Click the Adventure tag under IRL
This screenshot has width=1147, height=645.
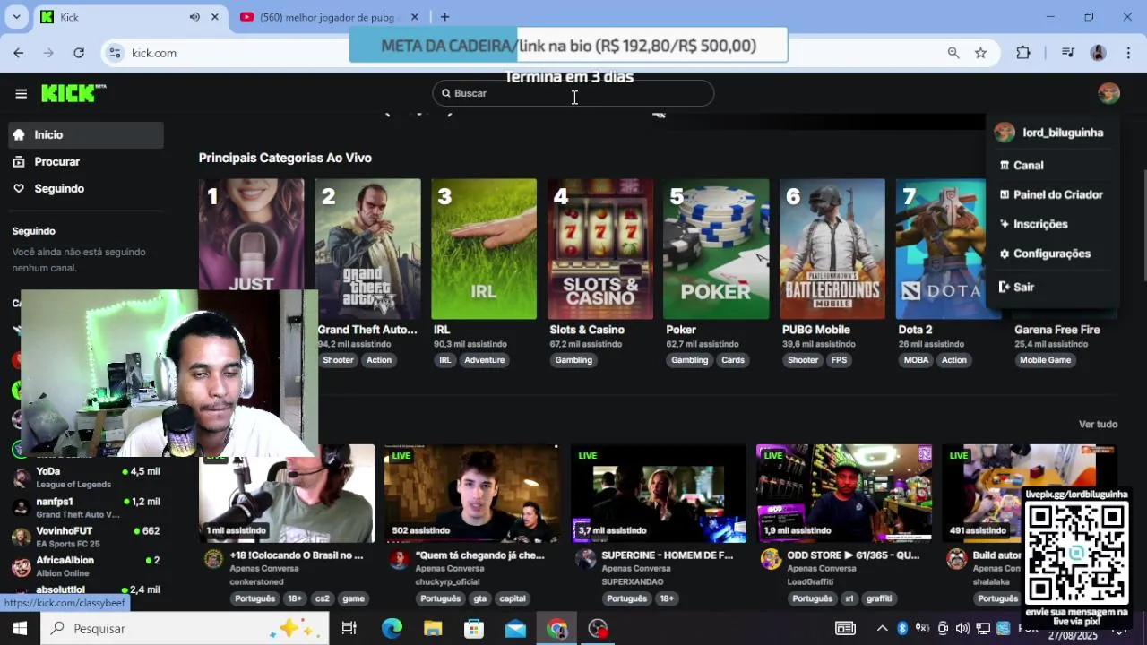pos(485,360)
